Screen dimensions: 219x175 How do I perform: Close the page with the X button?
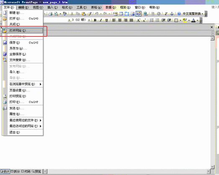coord(212,27)
